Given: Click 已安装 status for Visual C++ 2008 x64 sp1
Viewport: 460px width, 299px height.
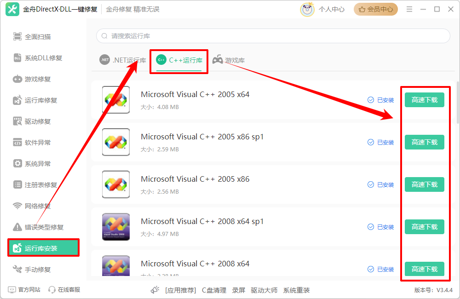Looking at the screenshot, I should pos(380,227).
